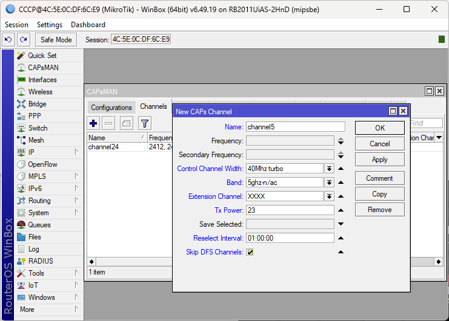Expand the More submenu
Image resolution: width=449 pixels, height=321 pixels.
point(76,309)
